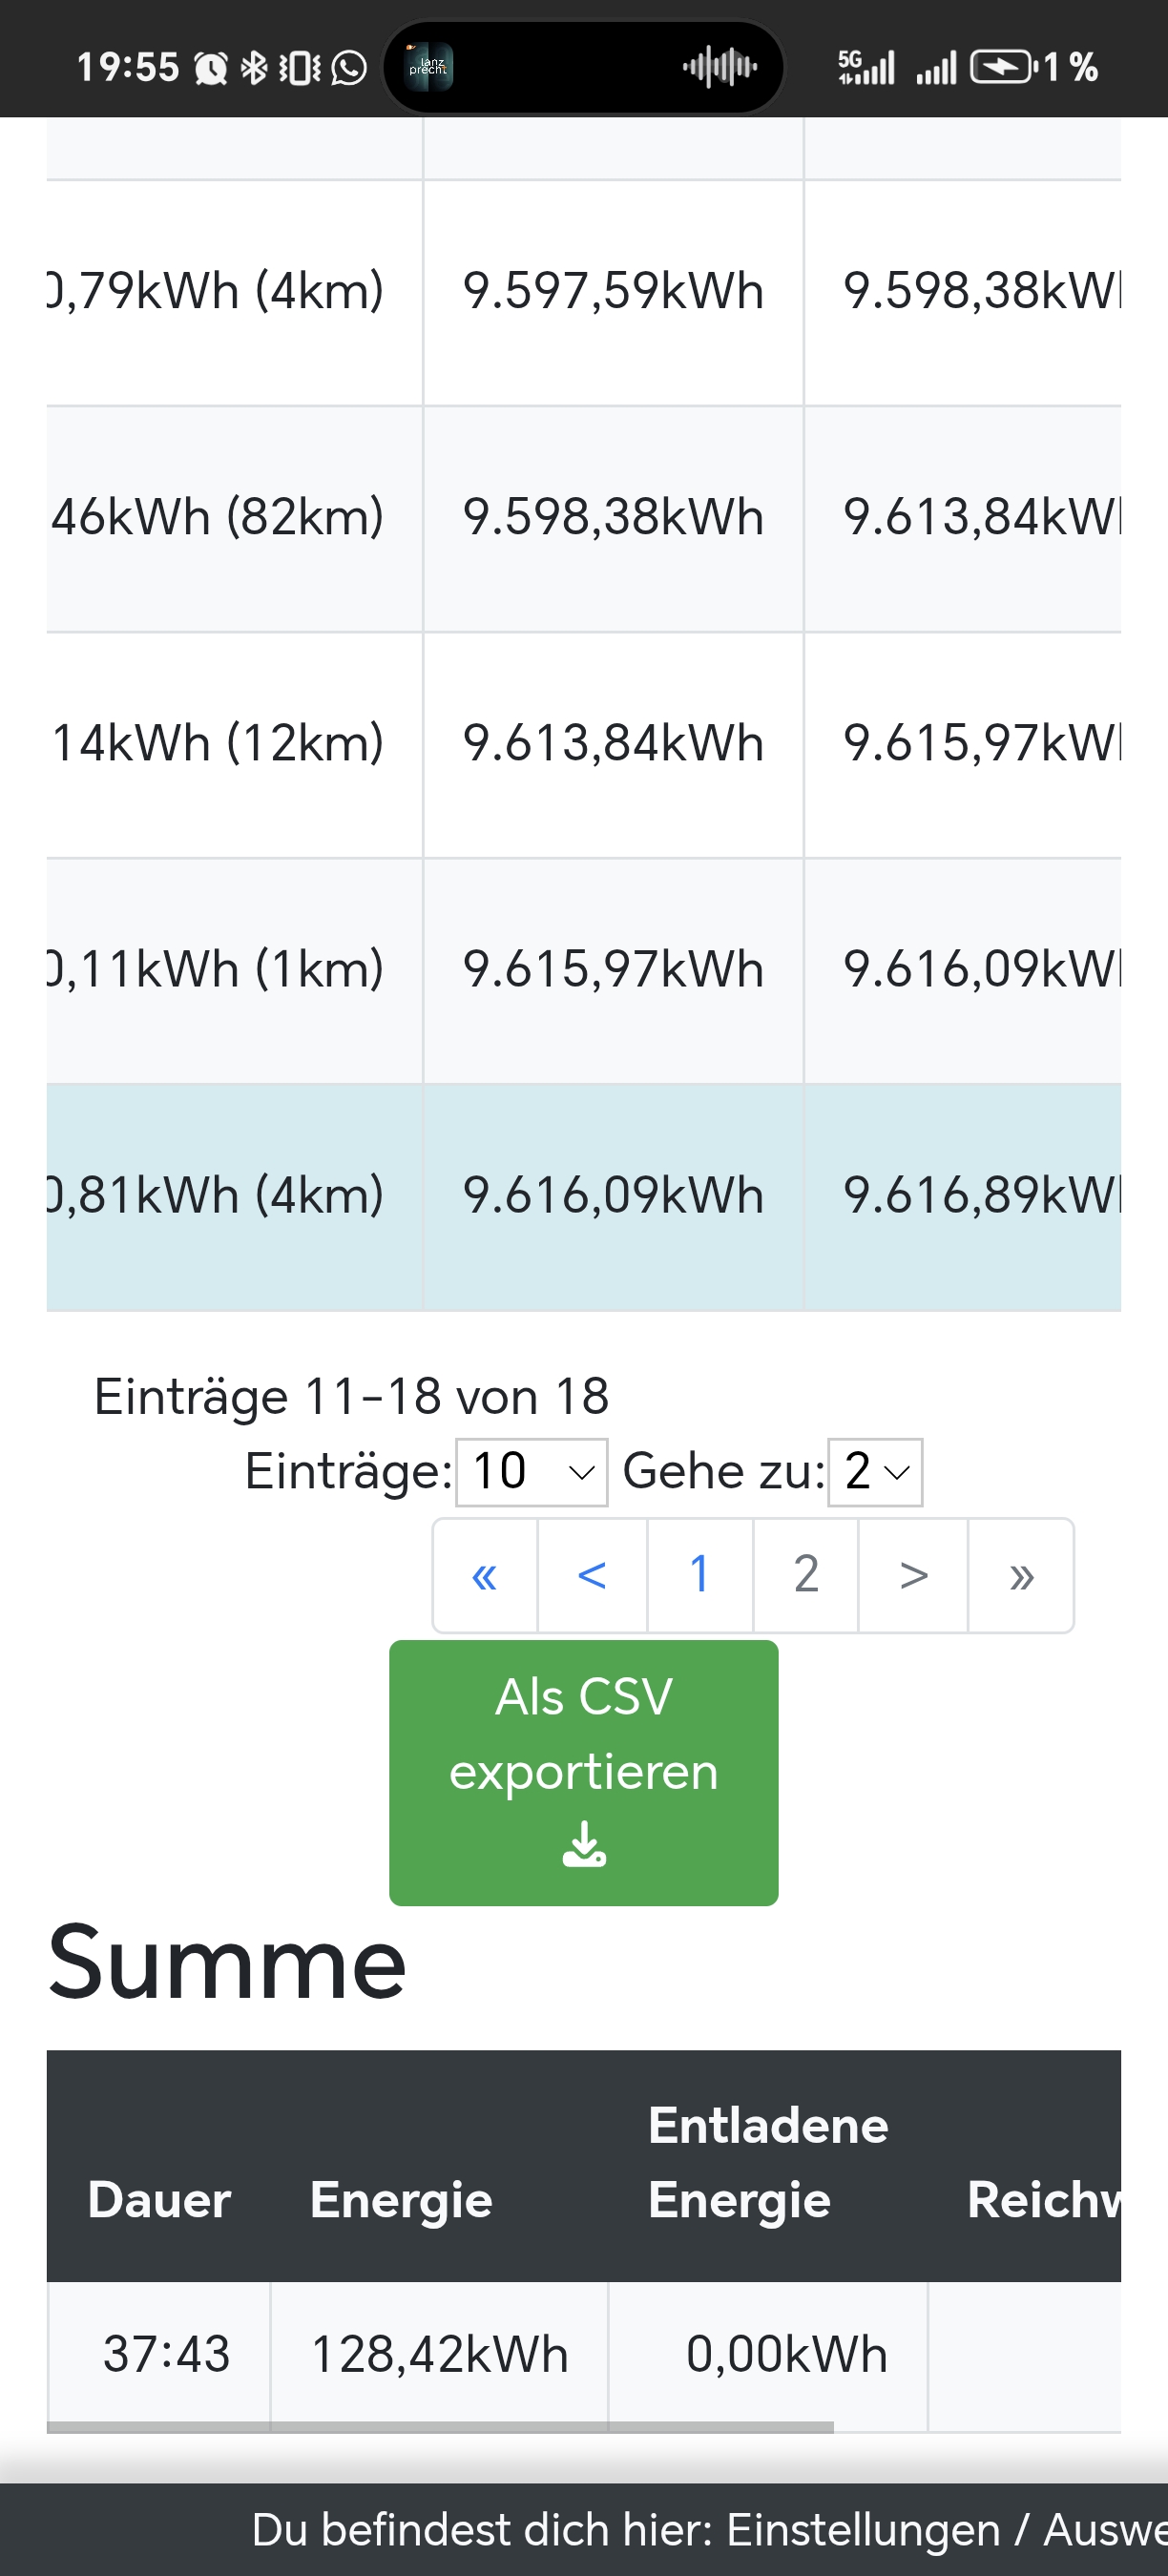Image resolution: width=1168 pixels, height=2576 pixels.
Task: Open the Einträge per page dropdown
Action: 531,1472
